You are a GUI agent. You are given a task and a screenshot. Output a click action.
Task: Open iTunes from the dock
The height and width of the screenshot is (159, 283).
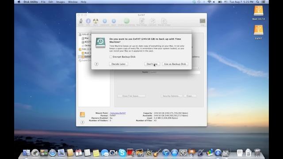coord(166,153)
